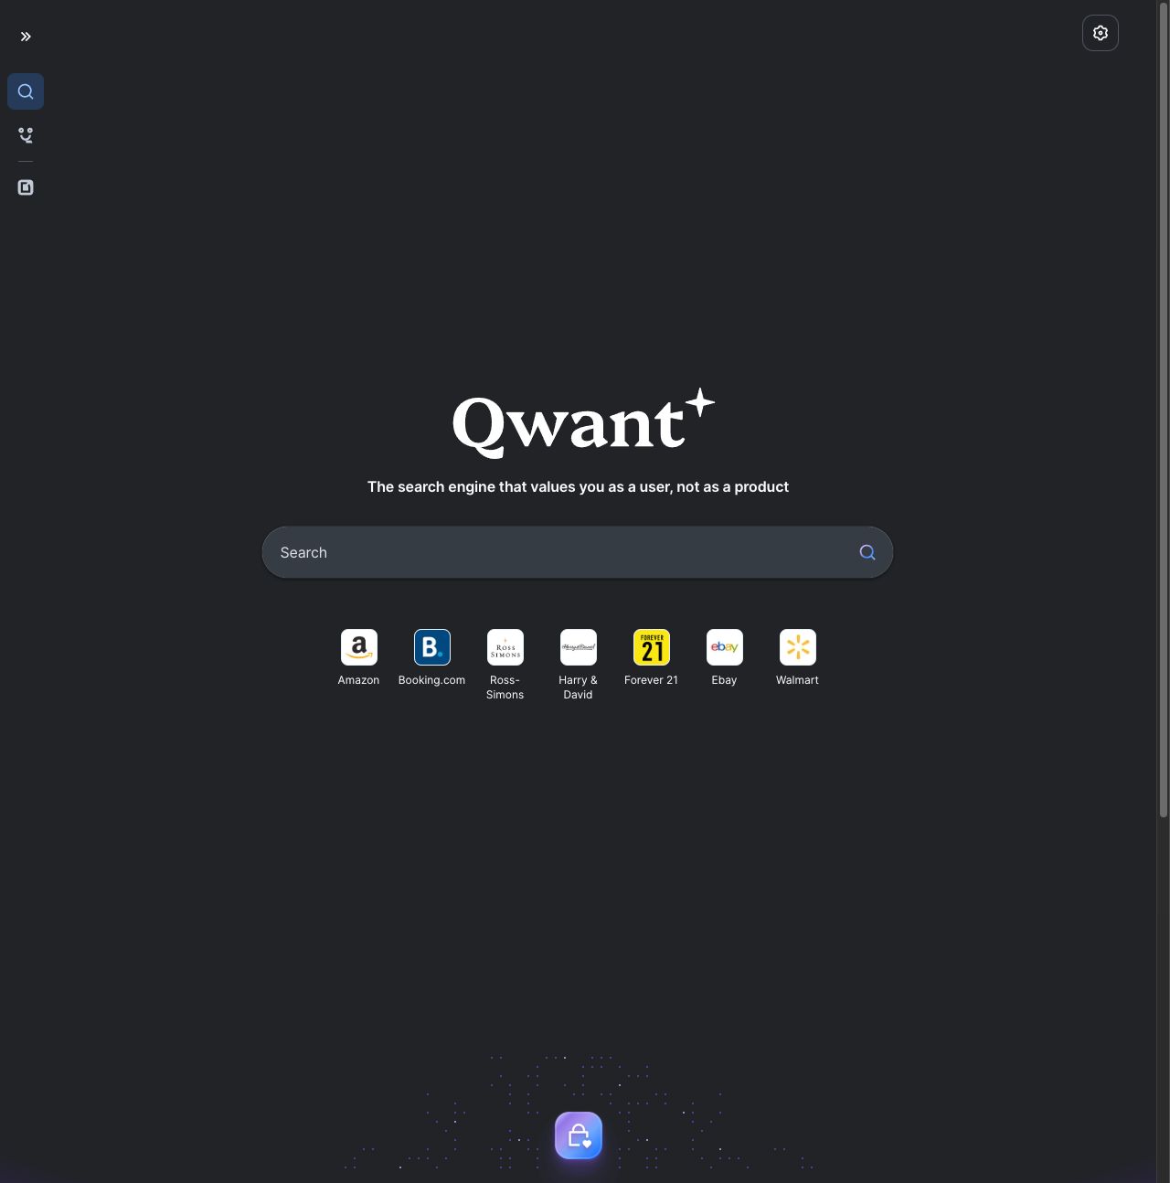Image resolution: width=1170 pixels, height=1183 pixels.
Task: Click the "Booking.com" label text
Action: coord(431,680)
